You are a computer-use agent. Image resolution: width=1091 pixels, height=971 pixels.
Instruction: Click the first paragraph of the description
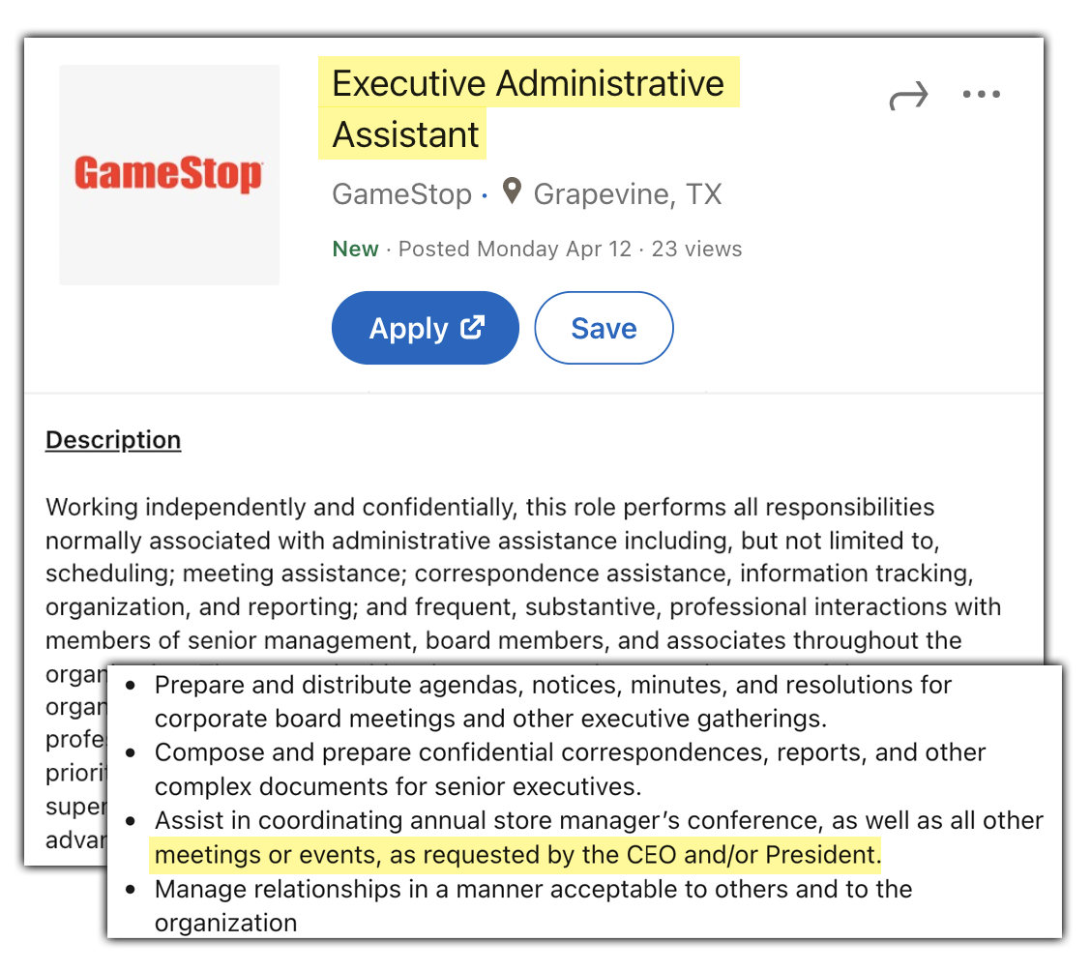(x=522, y=574)
